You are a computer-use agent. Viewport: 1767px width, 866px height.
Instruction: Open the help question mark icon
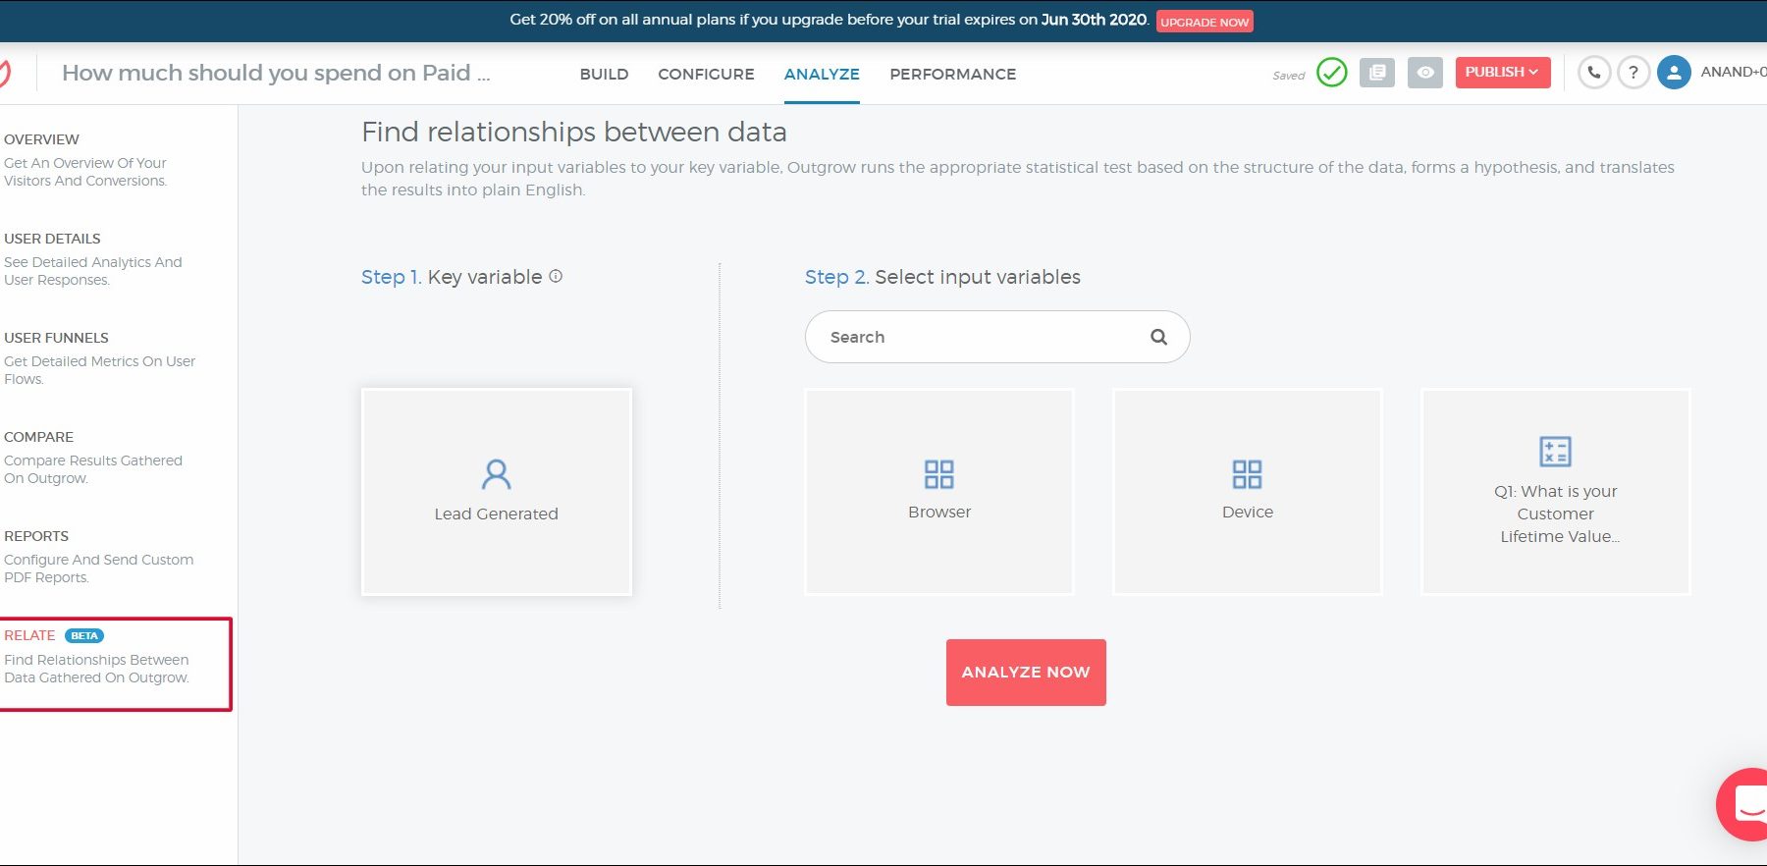click(1633, 73)
